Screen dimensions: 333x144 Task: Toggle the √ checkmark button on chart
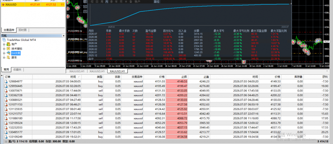pos(85,6)
